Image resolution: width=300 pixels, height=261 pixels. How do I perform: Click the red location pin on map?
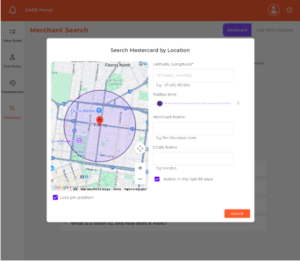click(100, 121)
